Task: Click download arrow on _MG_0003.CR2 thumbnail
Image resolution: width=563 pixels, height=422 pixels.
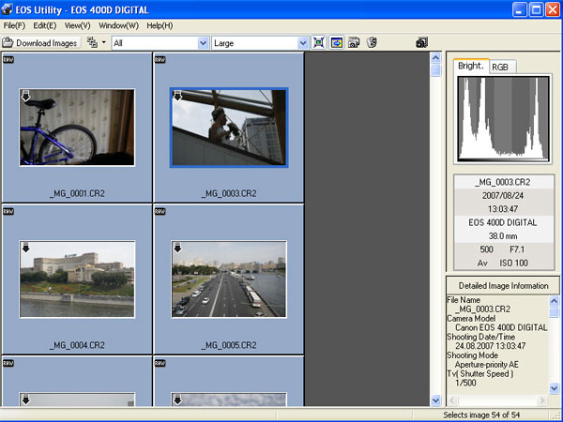Action: click(177, 96)
